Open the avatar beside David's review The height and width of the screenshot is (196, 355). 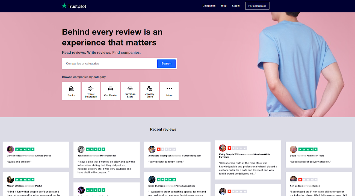293,149
